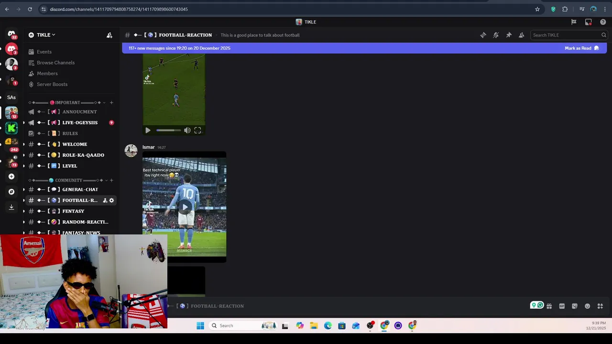Adjust the top video's progress slider

tap(168, 130)
